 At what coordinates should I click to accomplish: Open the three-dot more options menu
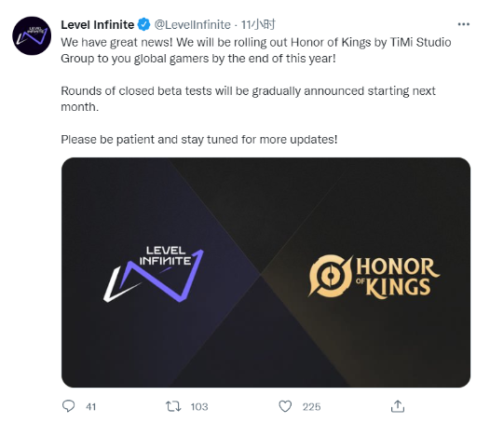[463, 24]
